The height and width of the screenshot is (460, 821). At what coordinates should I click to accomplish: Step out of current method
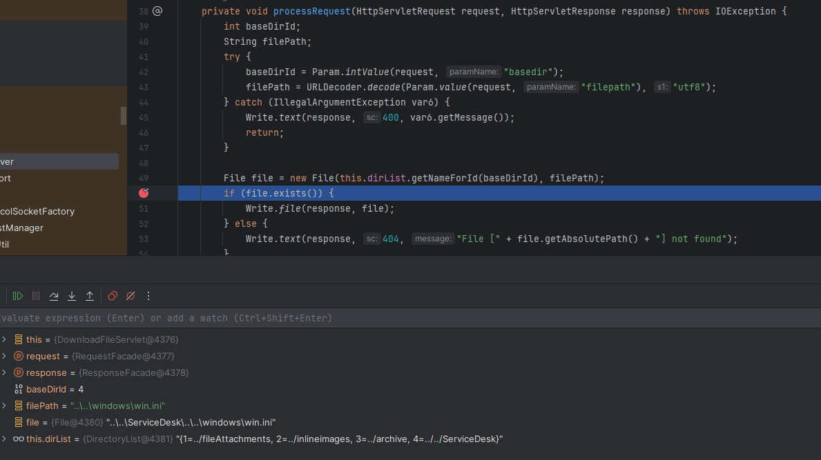90,296
